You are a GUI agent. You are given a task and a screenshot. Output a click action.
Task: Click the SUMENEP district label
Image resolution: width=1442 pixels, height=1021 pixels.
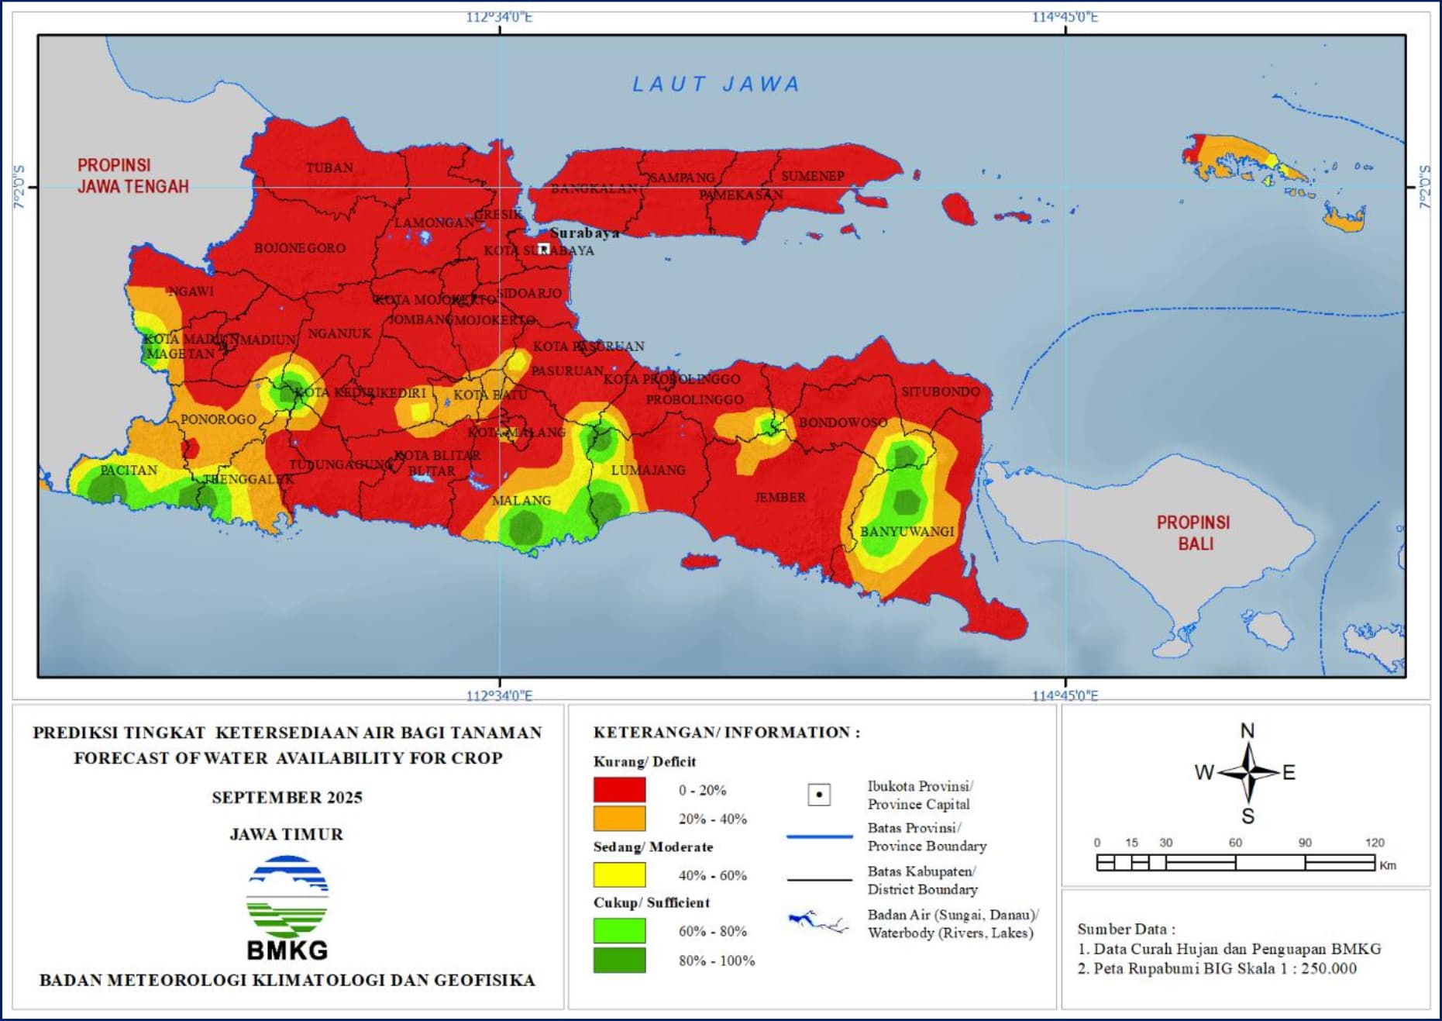[x=812, y=176]
